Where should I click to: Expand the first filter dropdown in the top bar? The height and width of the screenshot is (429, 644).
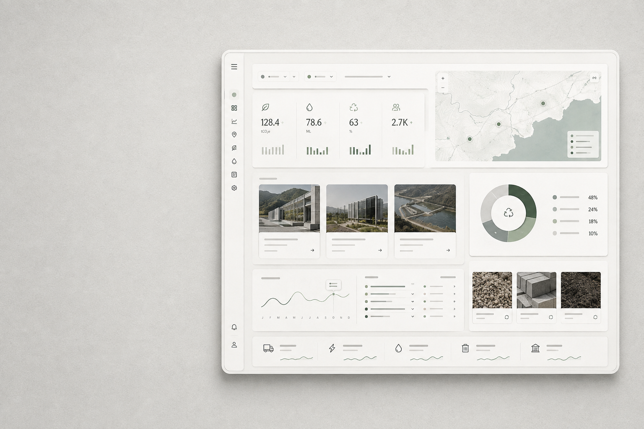(274, 77)
